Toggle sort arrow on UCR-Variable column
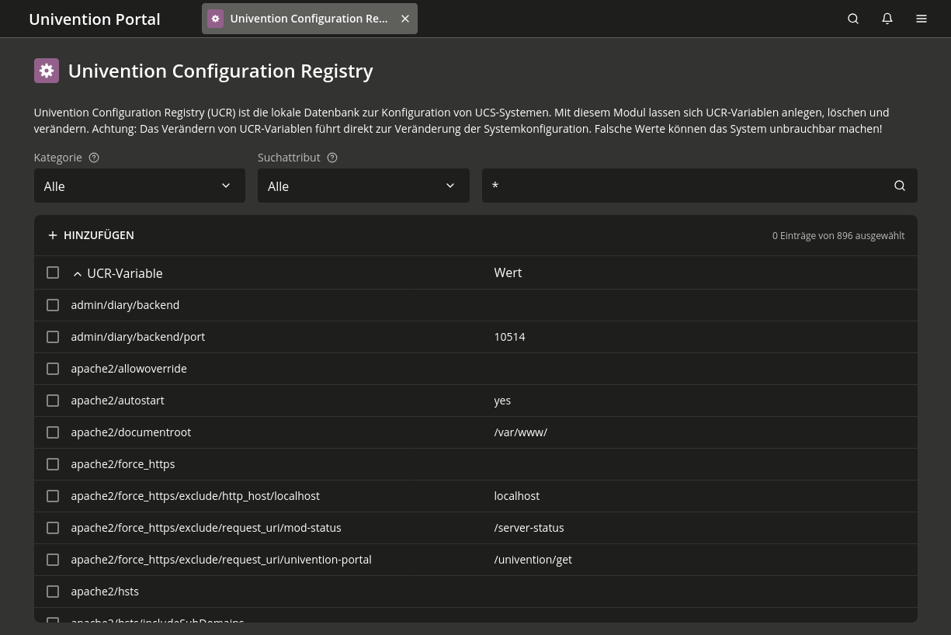This screenshot has width=951, height=635. 78,273
